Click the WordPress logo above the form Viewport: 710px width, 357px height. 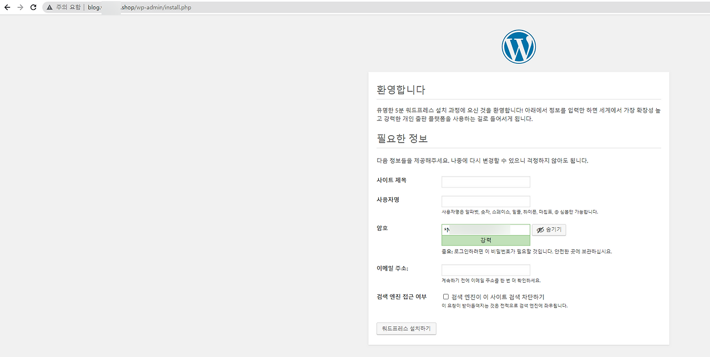tap(519, 47)
